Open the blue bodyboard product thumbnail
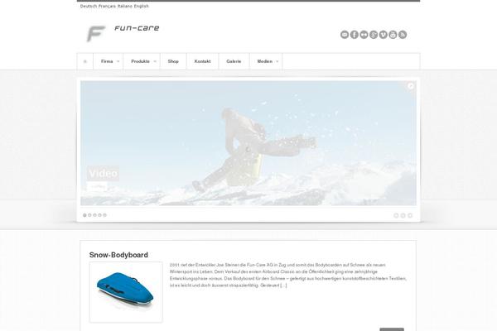 [126, 292]
